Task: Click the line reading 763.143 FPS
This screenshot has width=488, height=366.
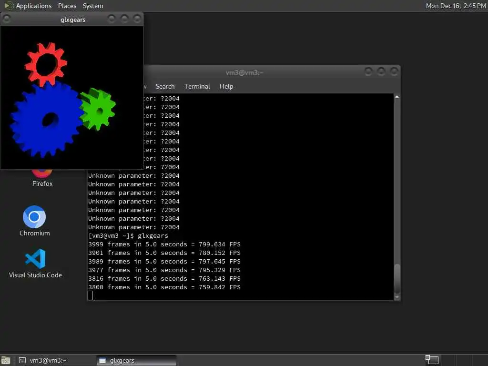Action: (x=164, y=278)
